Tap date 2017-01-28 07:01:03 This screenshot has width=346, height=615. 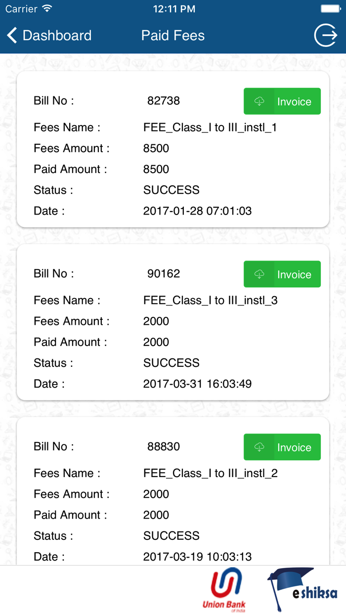tap(197, 211)
